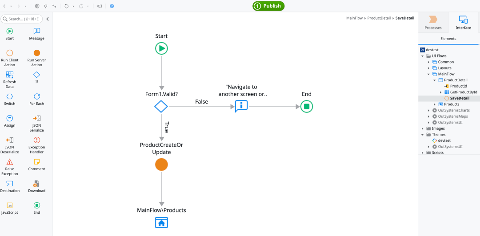Viewport: 480px width, 236px height.
Task: Select the Exception Handler tool
Action: tap(37, 140)
